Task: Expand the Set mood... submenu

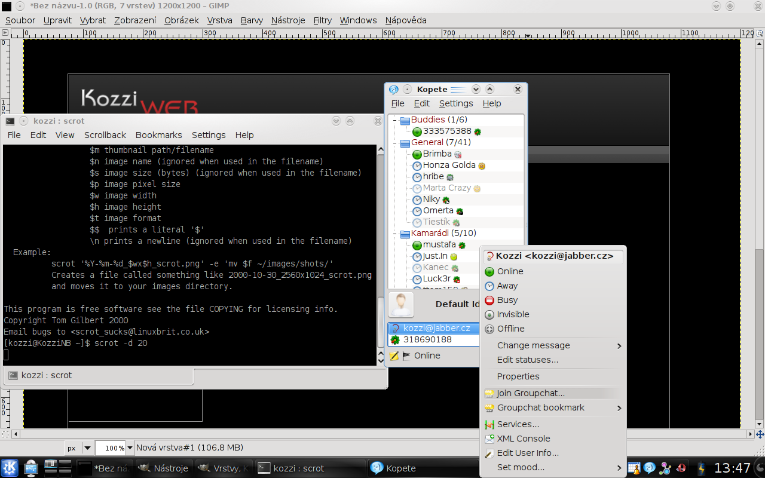Action: coord(553,467)
